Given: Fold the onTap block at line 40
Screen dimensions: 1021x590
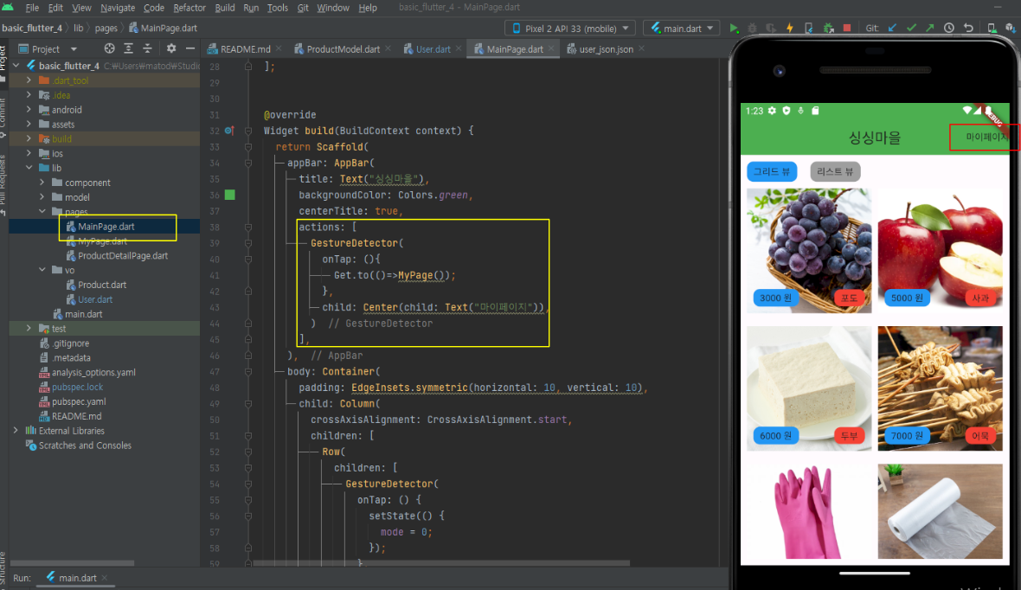Looking at the screenshot, I should [248, 260].
